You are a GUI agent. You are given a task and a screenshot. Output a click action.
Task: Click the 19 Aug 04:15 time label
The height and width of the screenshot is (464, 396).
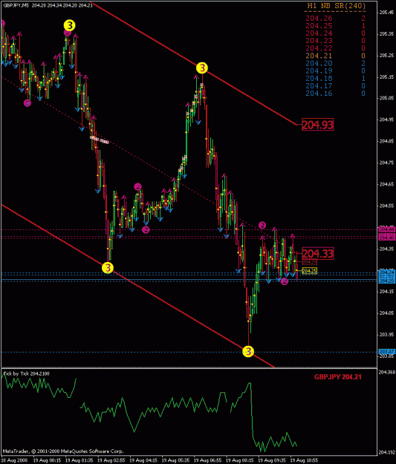click(x=143, y=460)
